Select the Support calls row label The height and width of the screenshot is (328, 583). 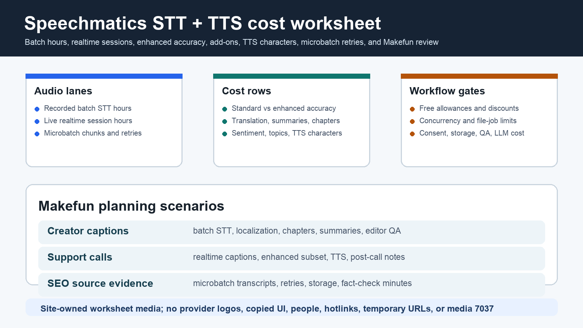80,257
